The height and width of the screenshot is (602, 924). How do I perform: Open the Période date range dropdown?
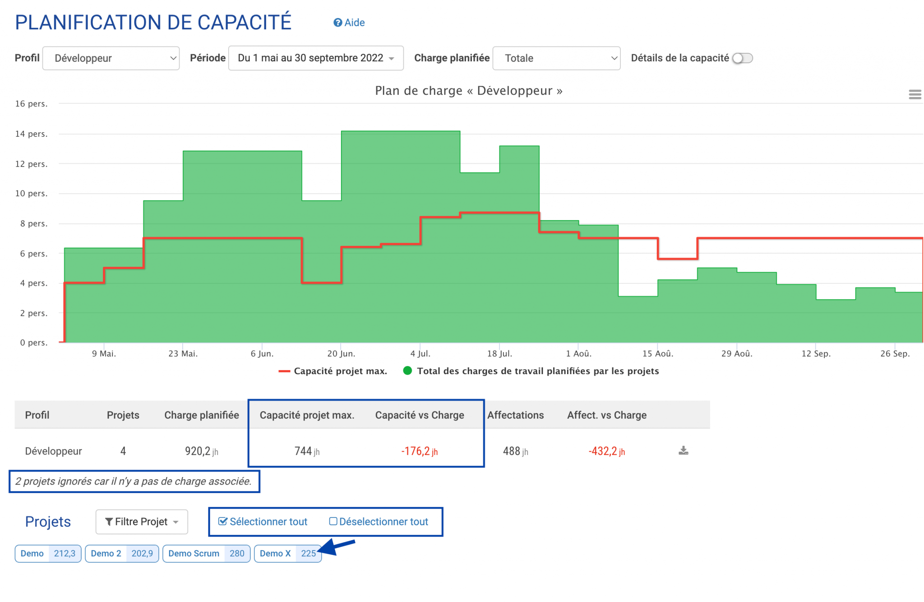pos(316,58)
